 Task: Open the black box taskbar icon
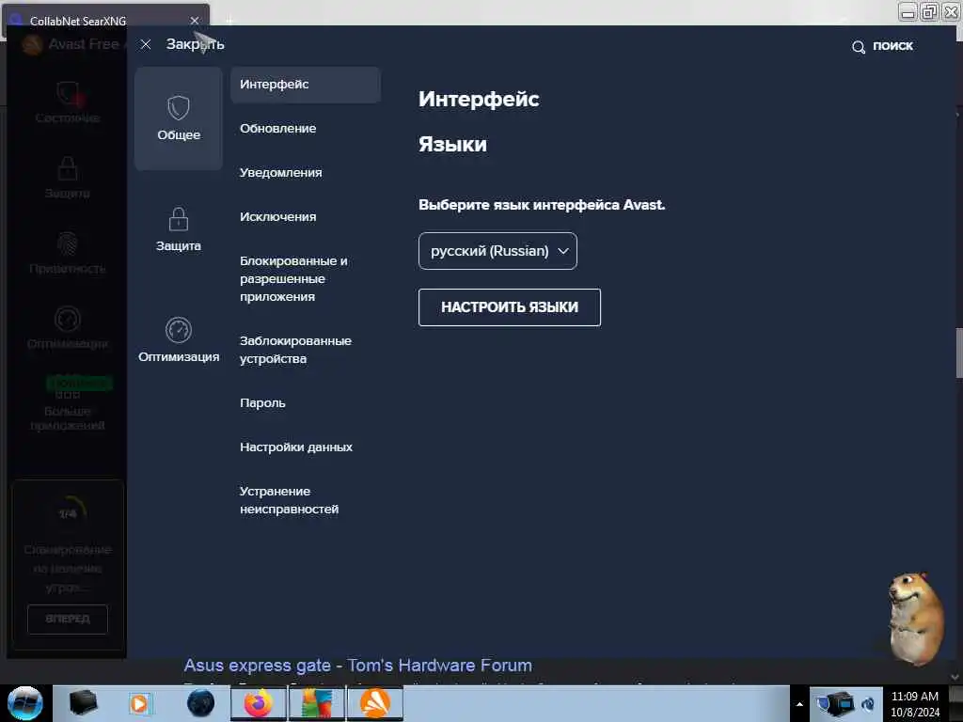click(x=83, y=703)
